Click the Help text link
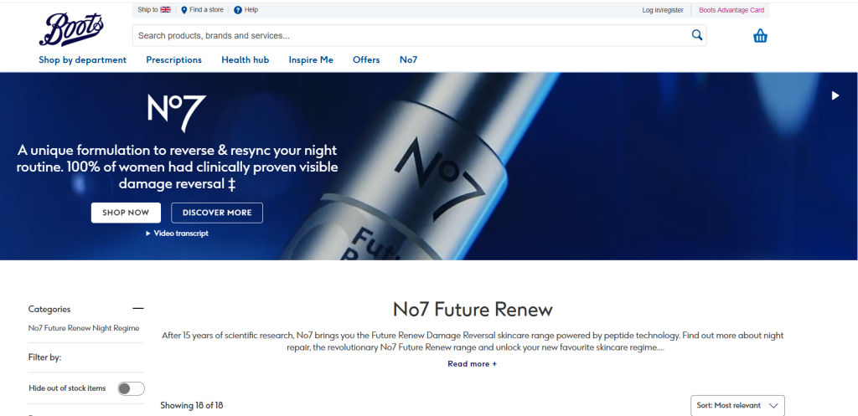This screenshot has height=416, width=858. point(251,10)
